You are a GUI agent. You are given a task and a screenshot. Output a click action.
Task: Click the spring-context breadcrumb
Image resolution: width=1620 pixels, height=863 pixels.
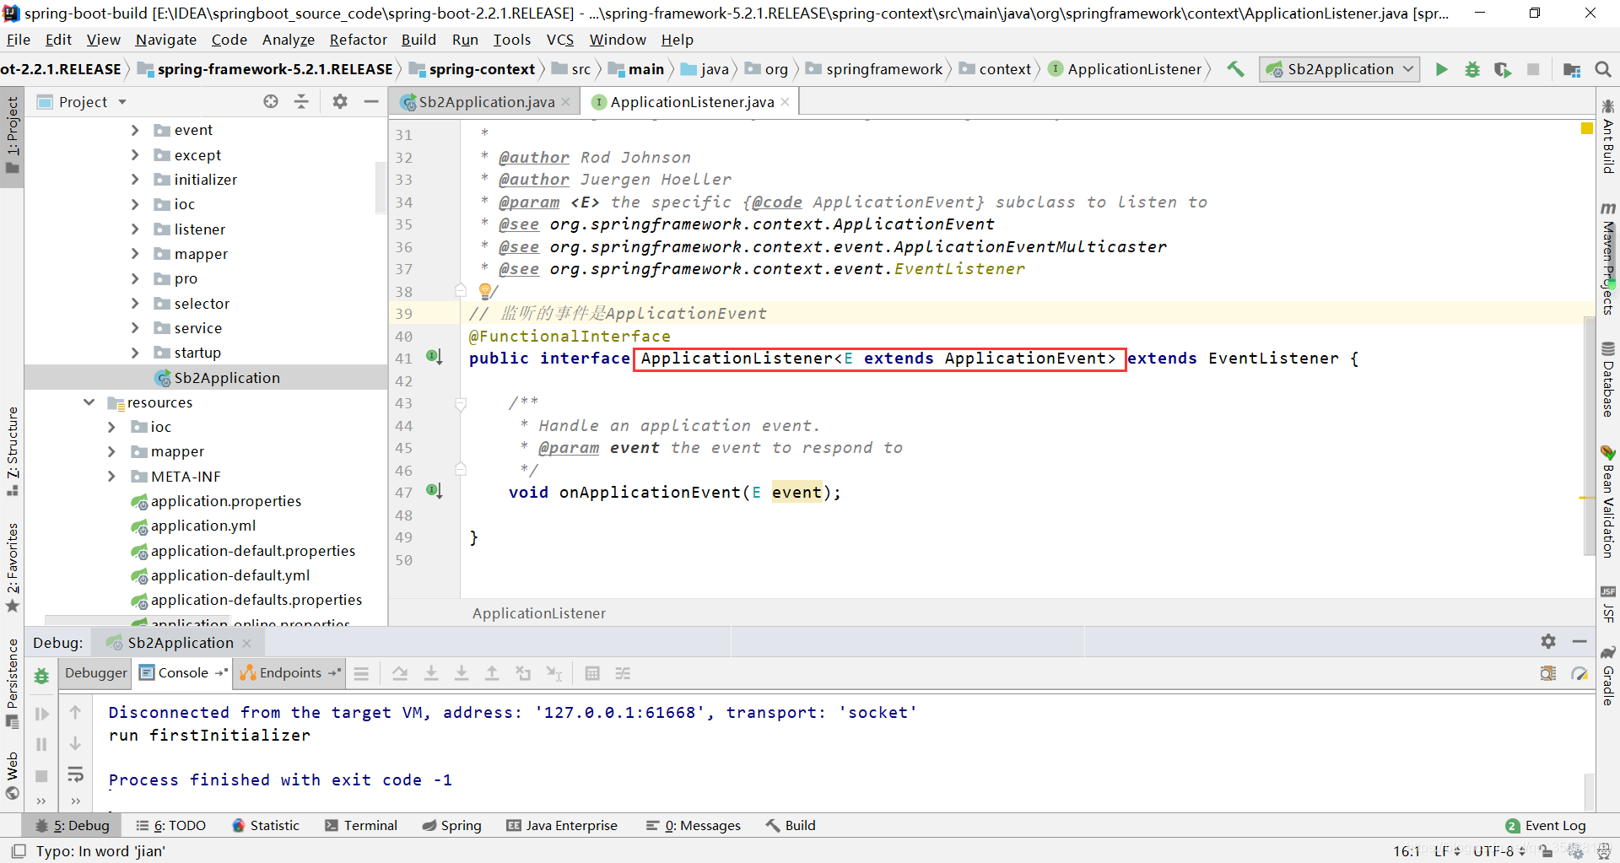472,69
